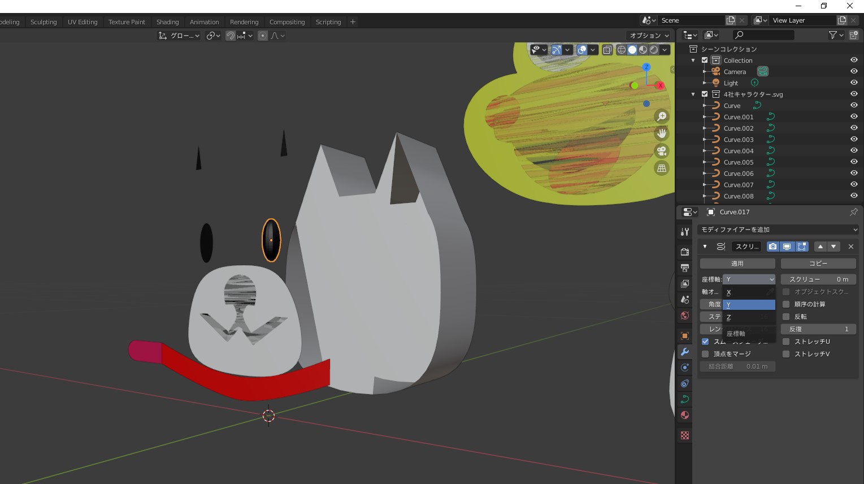Pin the Curve.017 properties context
Image resolution: width=864 pixels, height=484 pixels.
(x=853, y=212)
